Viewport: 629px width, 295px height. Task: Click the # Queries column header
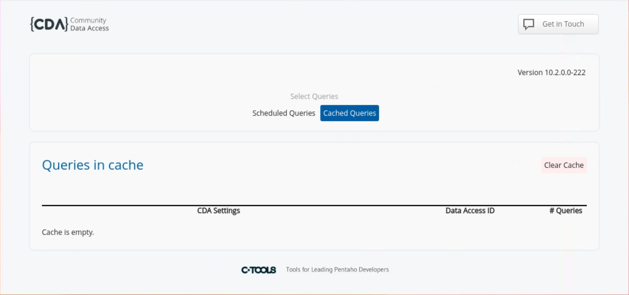(566, 211)
